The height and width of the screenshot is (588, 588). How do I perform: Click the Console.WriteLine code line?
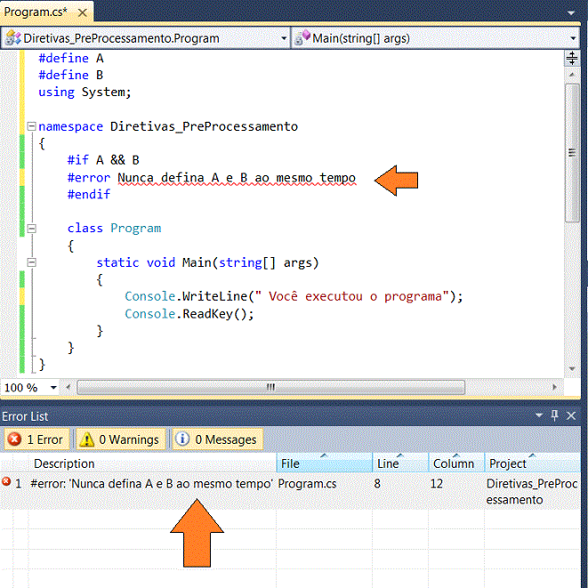294,296
